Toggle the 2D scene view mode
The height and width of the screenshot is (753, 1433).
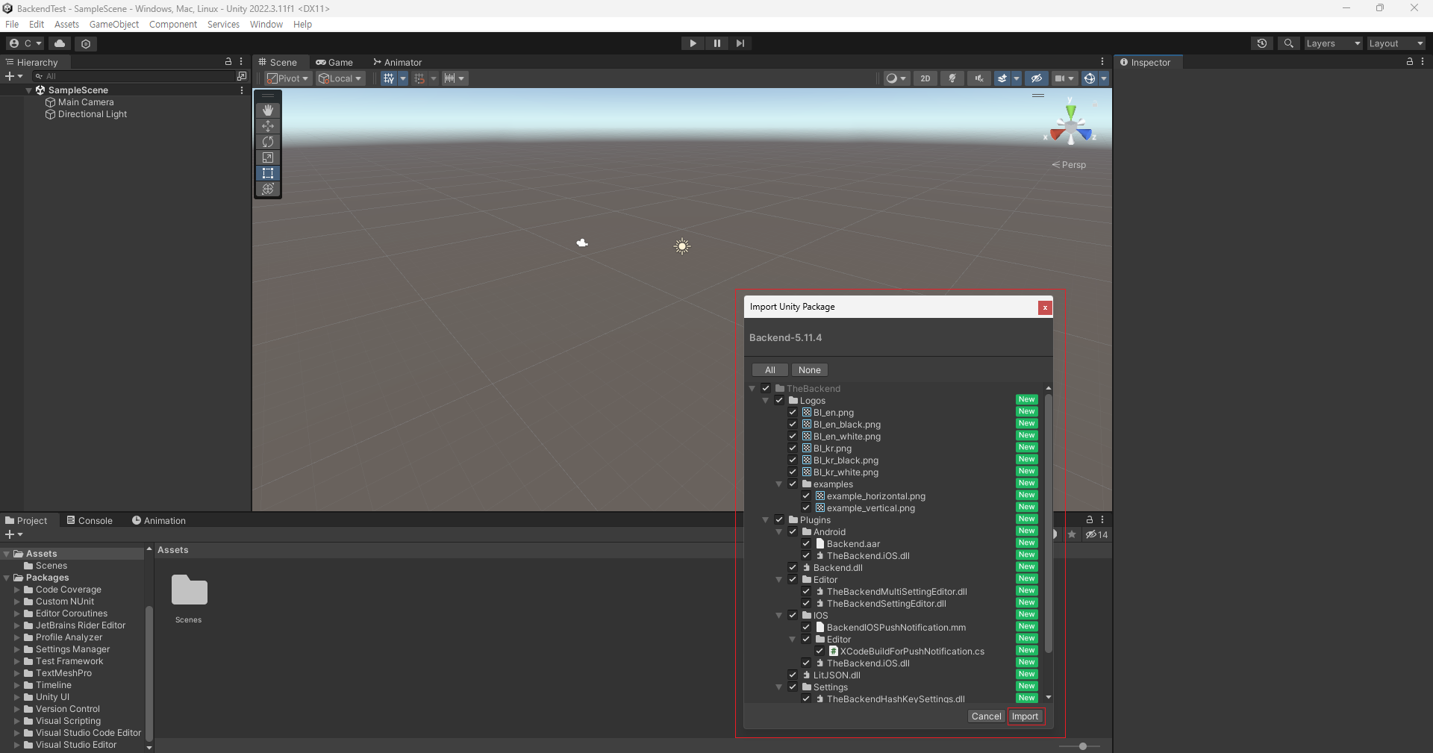click(925, 78)
